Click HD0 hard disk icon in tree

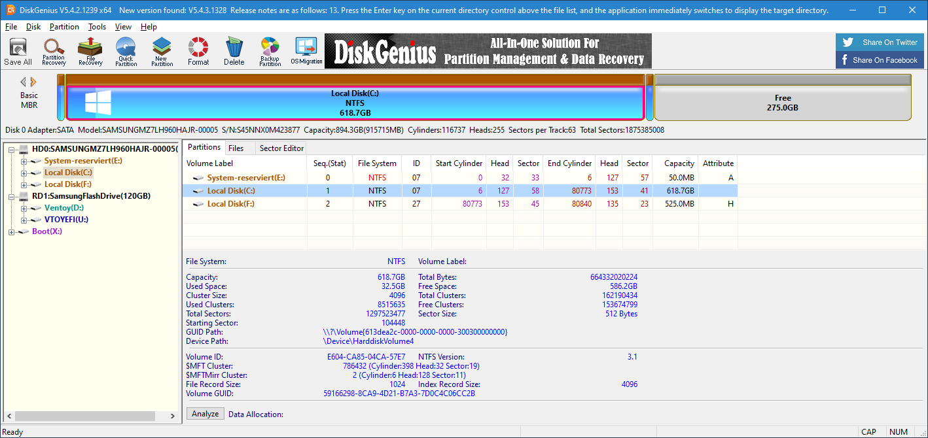click(x=24, y=149)
